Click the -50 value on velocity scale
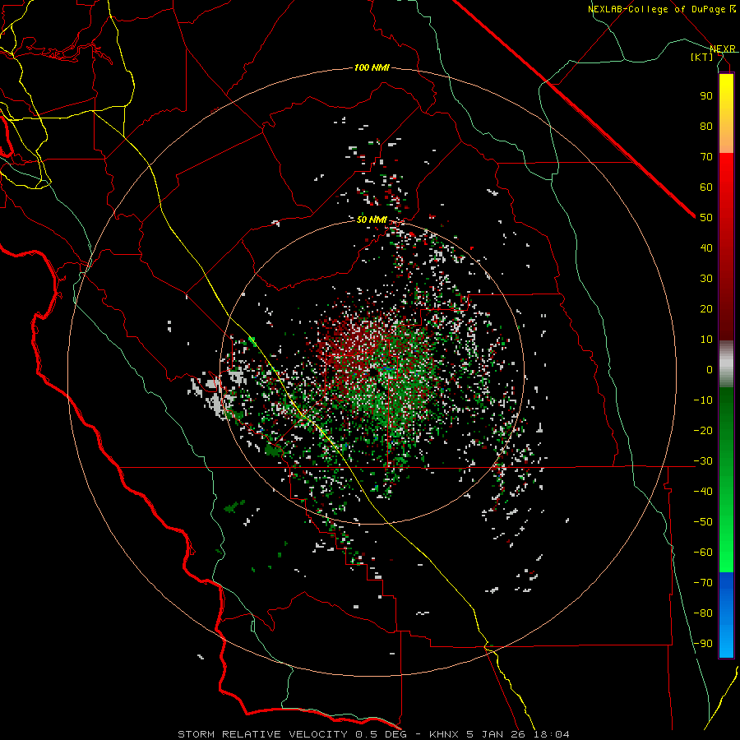The width and height of the screenshot is (740, 740). coord(703,522)
